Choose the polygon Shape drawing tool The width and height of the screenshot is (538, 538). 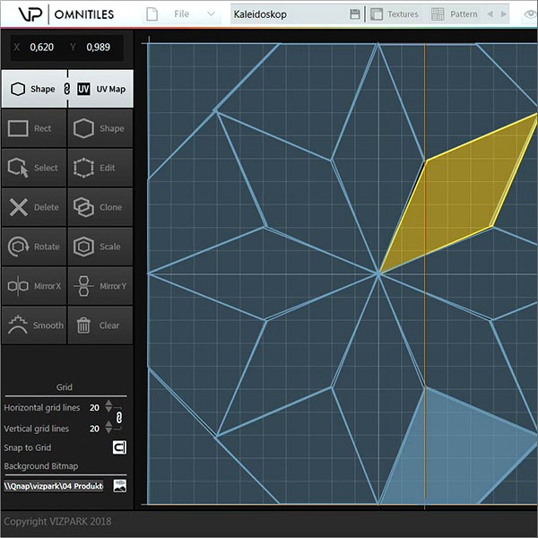(100, 128)
